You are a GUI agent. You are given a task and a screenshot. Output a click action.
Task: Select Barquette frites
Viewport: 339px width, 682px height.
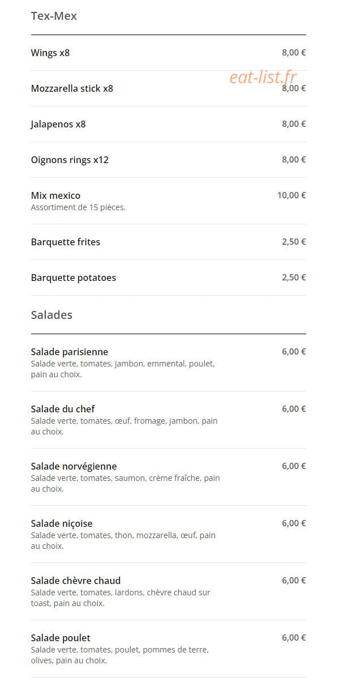[x=168, y=242]
